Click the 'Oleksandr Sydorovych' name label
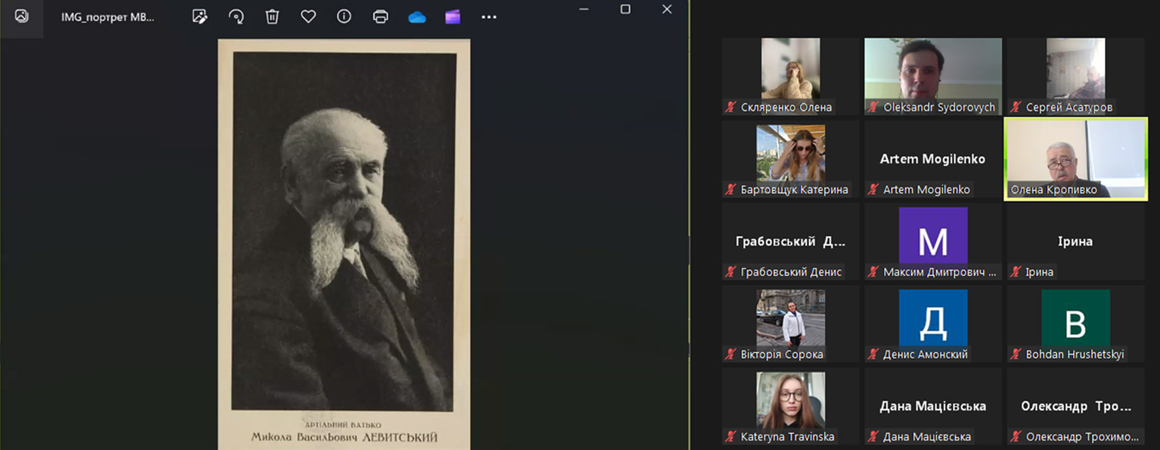Screen dimensions: 1160x450 939,107
